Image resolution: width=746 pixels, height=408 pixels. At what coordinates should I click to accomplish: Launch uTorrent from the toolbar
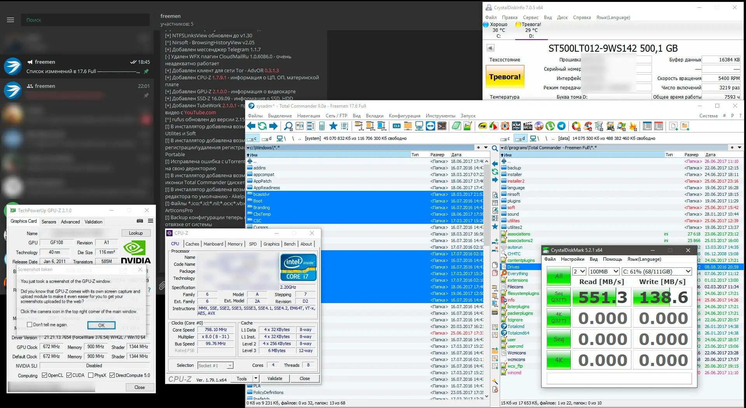[x=550, y=126]
